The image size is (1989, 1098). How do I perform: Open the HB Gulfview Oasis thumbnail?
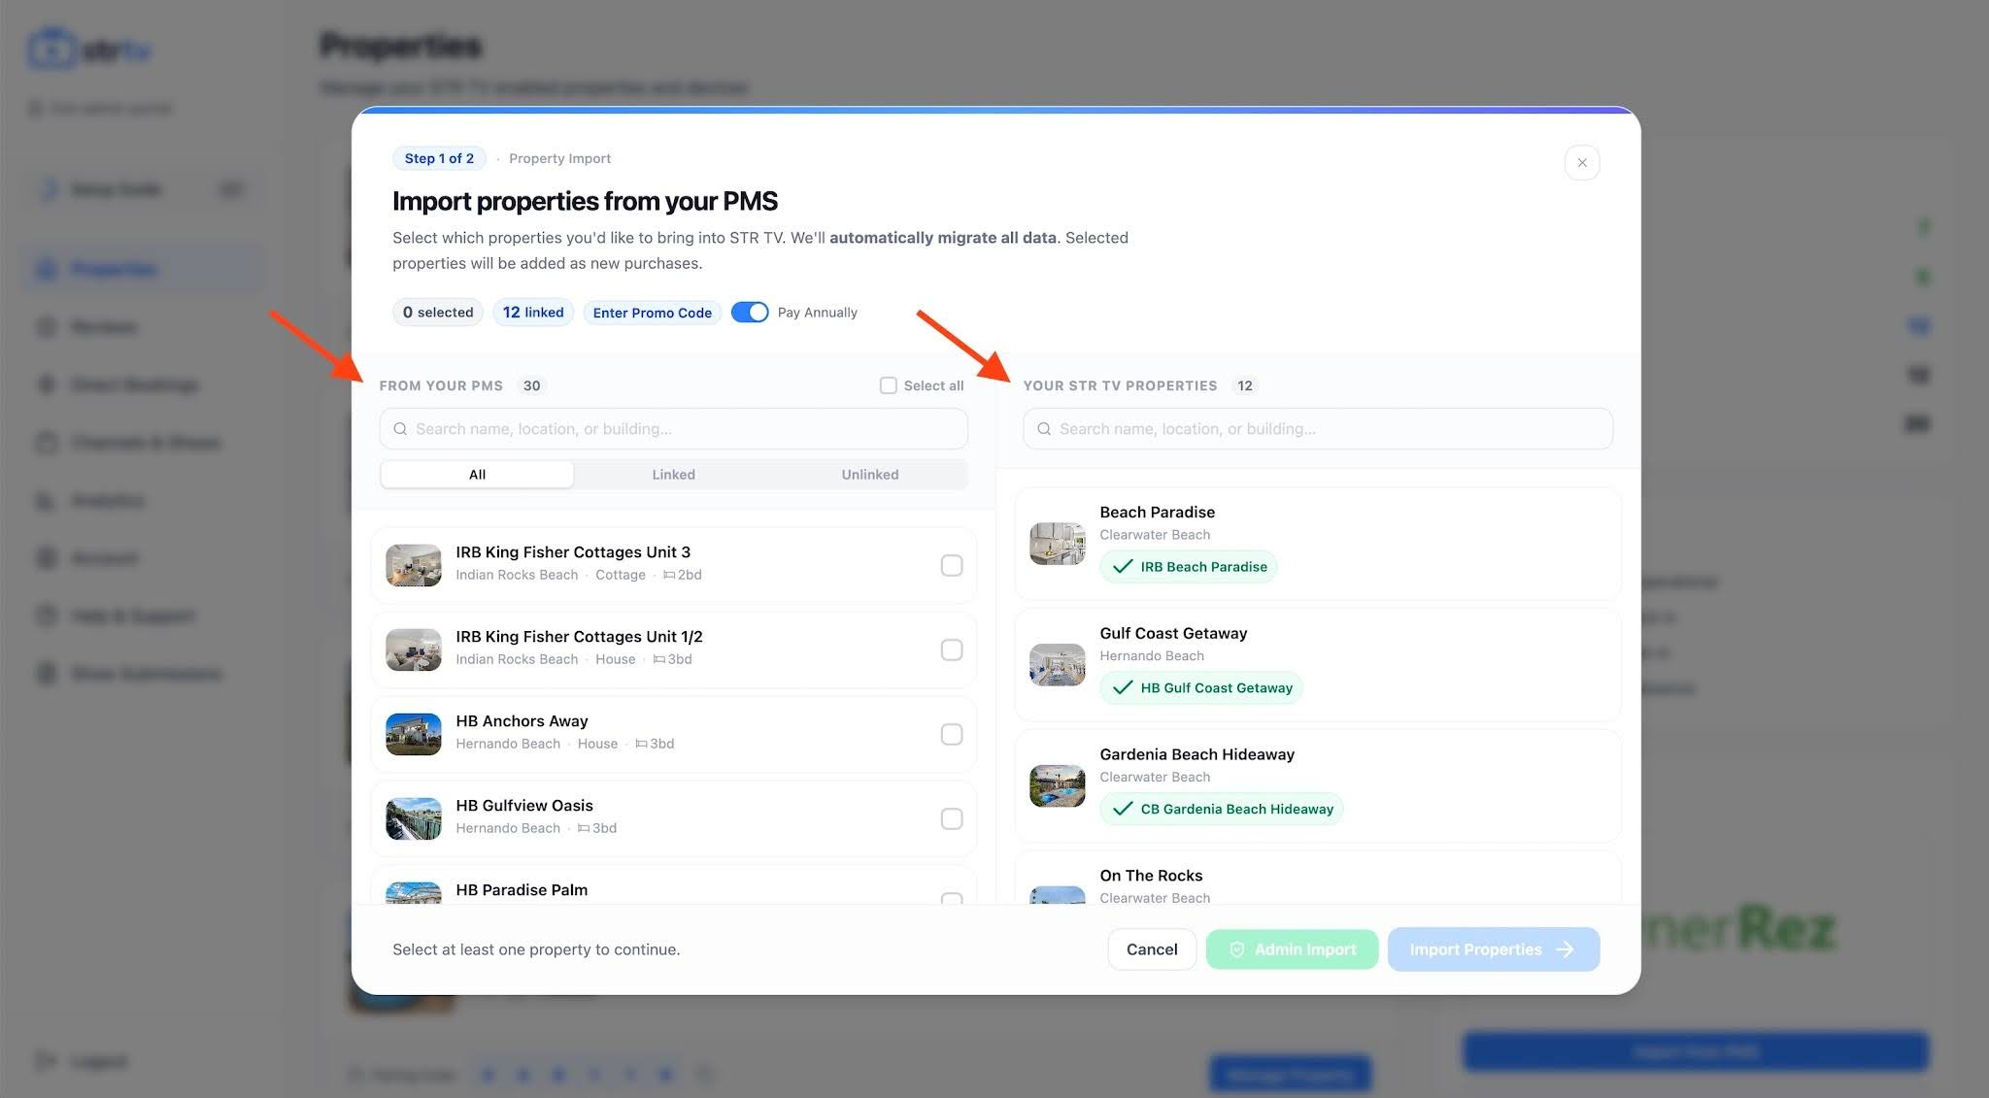(414, 818)
